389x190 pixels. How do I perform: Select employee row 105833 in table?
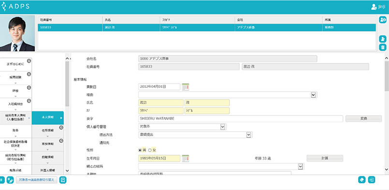tap(207, 27)
